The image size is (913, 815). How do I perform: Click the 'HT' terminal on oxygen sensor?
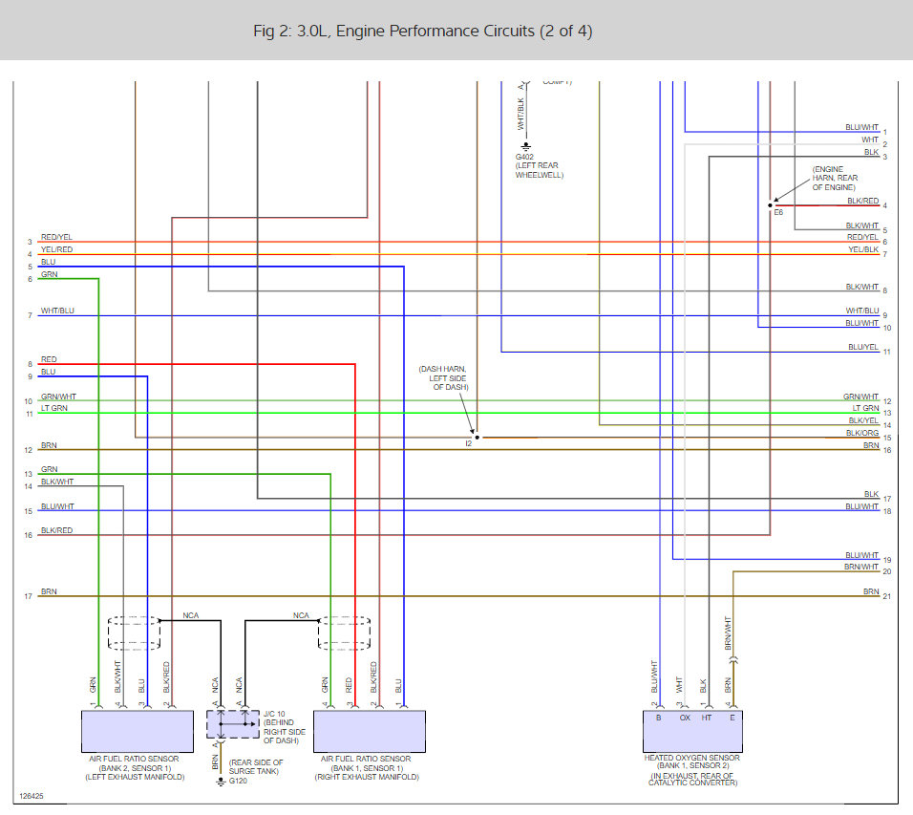[x=707, y=718]
